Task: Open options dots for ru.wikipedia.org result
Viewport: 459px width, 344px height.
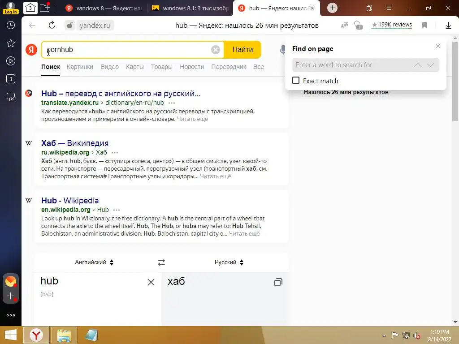Action: point(115,153)
